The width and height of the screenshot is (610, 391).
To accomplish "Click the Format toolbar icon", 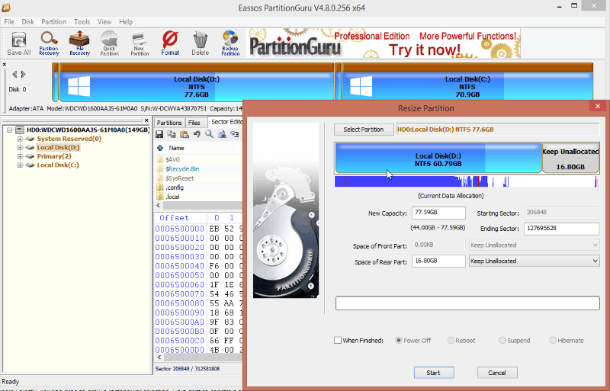I will 170,43.
